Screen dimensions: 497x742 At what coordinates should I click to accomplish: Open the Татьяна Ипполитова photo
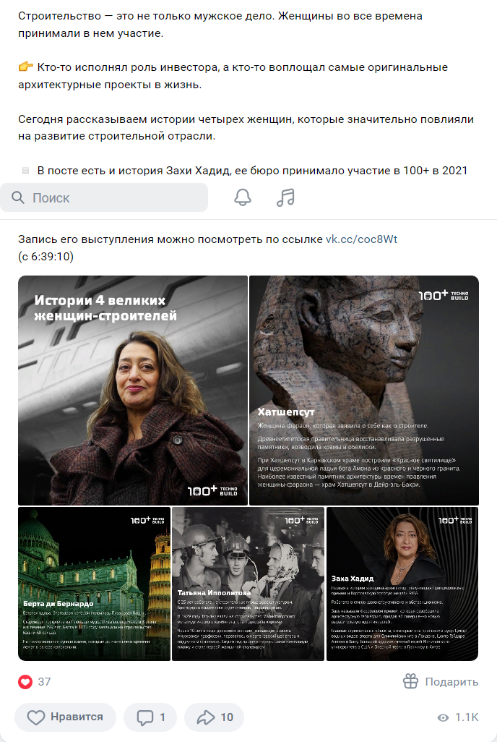pos(248,584)
